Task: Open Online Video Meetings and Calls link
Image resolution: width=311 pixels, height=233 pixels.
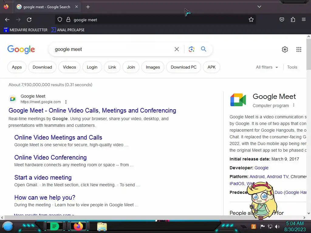Action: click(58, 137)
